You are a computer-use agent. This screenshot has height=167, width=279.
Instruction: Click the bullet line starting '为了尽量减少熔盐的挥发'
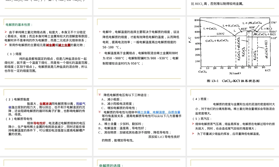click(x=229, y=134)
